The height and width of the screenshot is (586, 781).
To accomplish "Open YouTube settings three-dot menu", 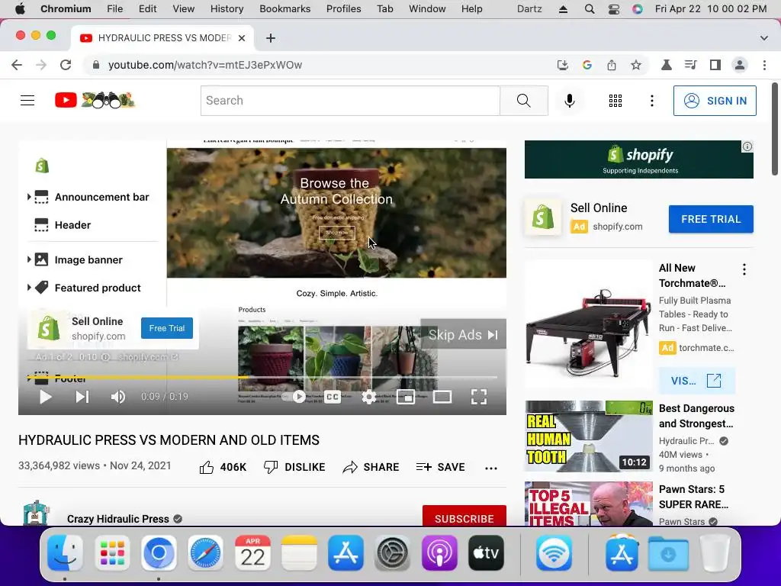I will 651,101.
